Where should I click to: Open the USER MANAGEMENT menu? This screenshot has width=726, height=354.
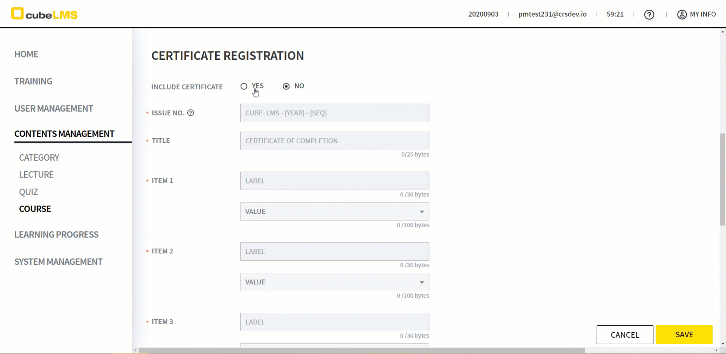53,109
